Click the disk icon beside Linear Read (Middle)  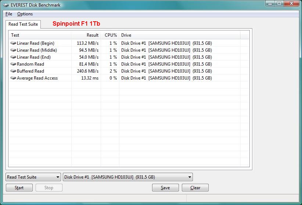pyautogui.click(x=14, y=50)
